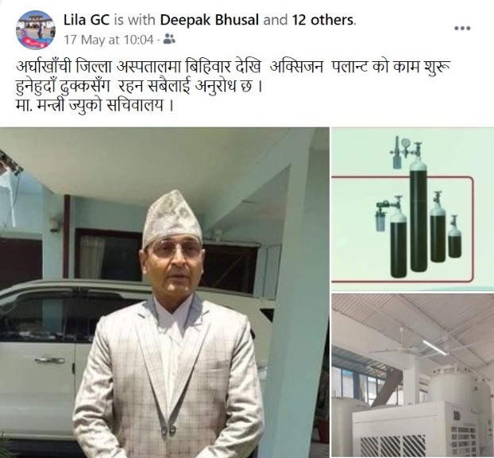
Task: Open the 17 May at 10:04 timestamp
Action: pyautogui.click(x=108, y=40)
